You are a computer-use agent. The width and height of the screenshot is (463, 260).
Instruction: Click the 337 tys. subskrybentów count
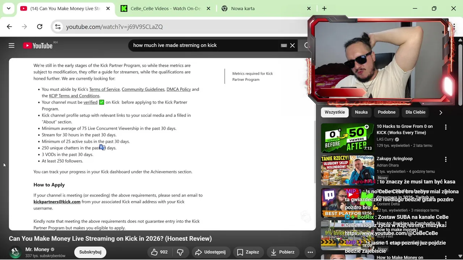[x=45, y=256]
